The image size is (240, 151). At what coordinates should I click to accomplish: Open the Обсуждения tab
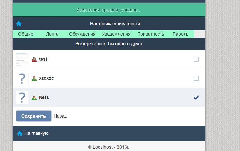pos(82,34)
